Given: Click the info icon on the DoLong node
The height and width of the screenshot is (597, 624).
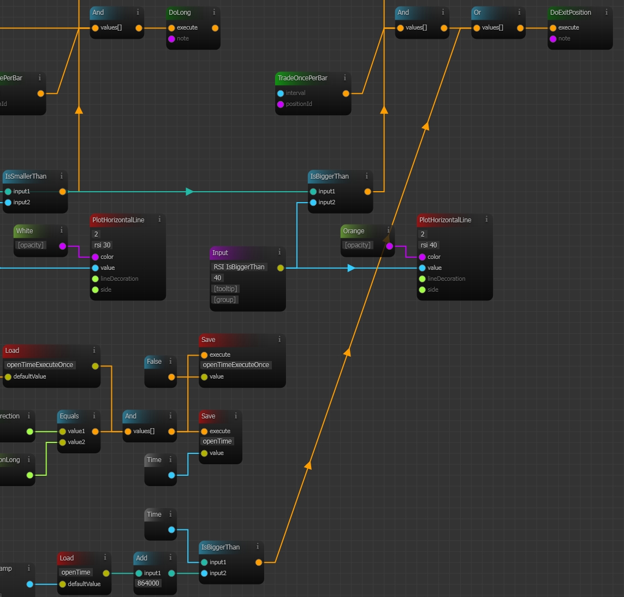Looking at the screenshot, I should [214, 12].
